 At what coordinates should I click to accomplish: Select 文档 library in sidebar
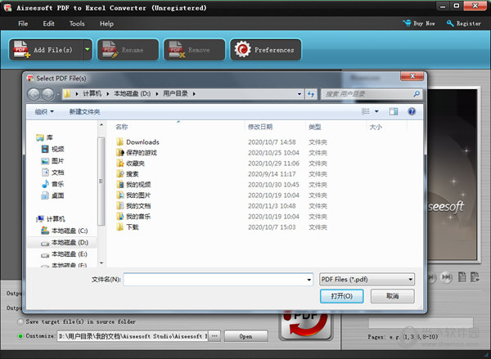(x=52, y=173)
